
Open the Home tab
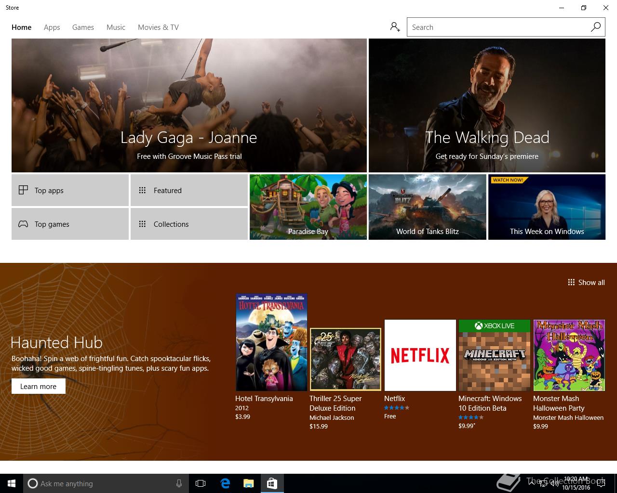click(22, 27)
